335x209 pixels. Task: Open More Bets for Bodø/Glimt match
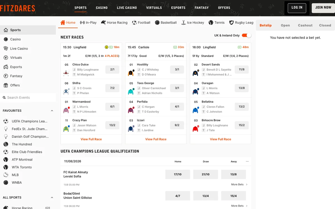(239, 206)
